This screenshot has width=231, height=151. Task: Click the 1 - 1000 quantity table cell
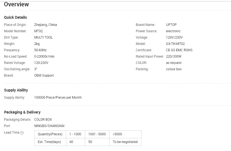coord(75,134)
